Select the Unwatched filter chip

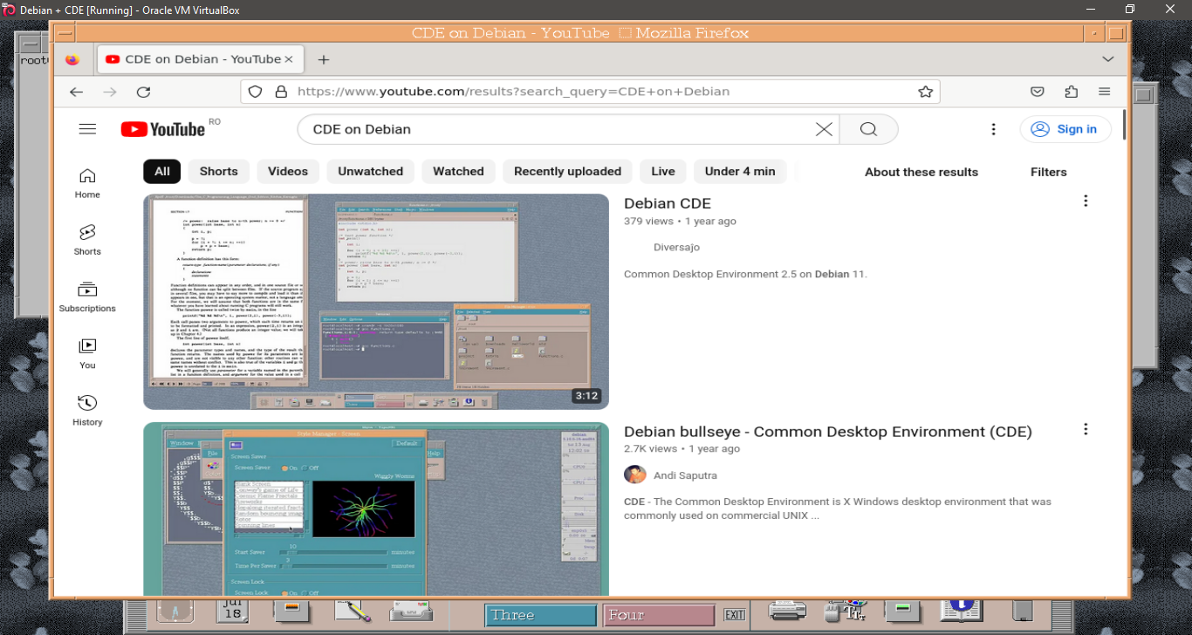(370, 171)
